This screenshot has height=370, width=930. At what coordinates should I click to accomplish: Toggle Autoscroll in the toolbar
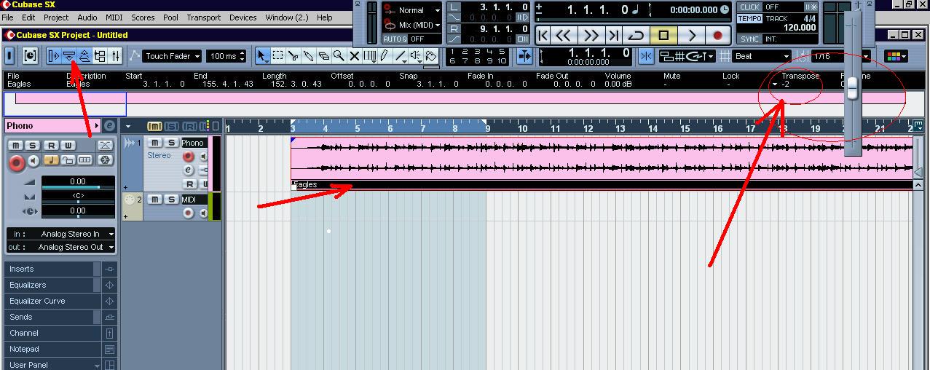pos(524,56)
